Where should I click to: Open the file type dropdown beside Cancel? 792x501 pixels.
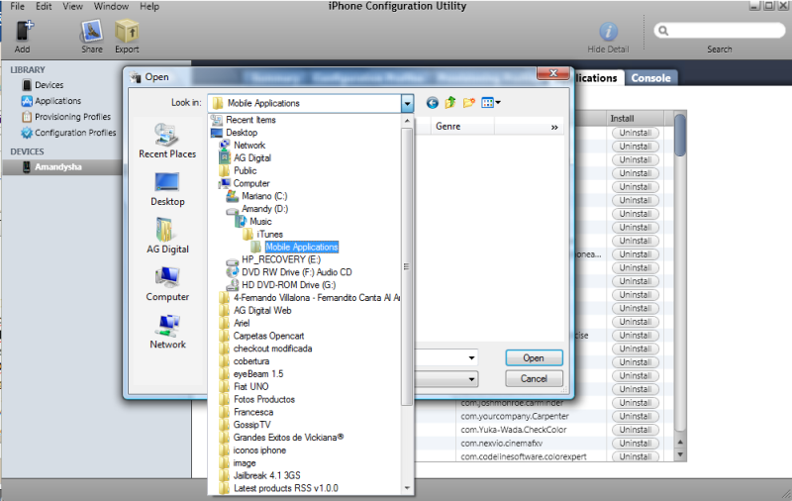click(x=471, y=379)
